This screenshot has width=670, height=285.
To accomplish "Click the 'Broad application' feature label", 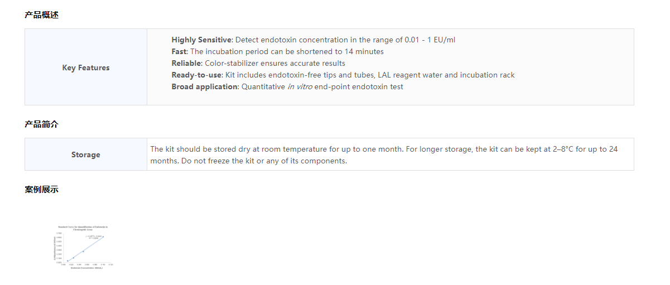I will pyautogui.click(x=205, y=86).
